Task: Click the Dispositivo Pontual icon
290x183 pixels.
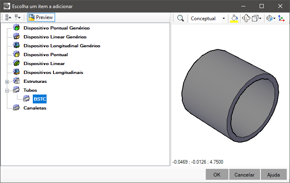Action: (17, 54)
